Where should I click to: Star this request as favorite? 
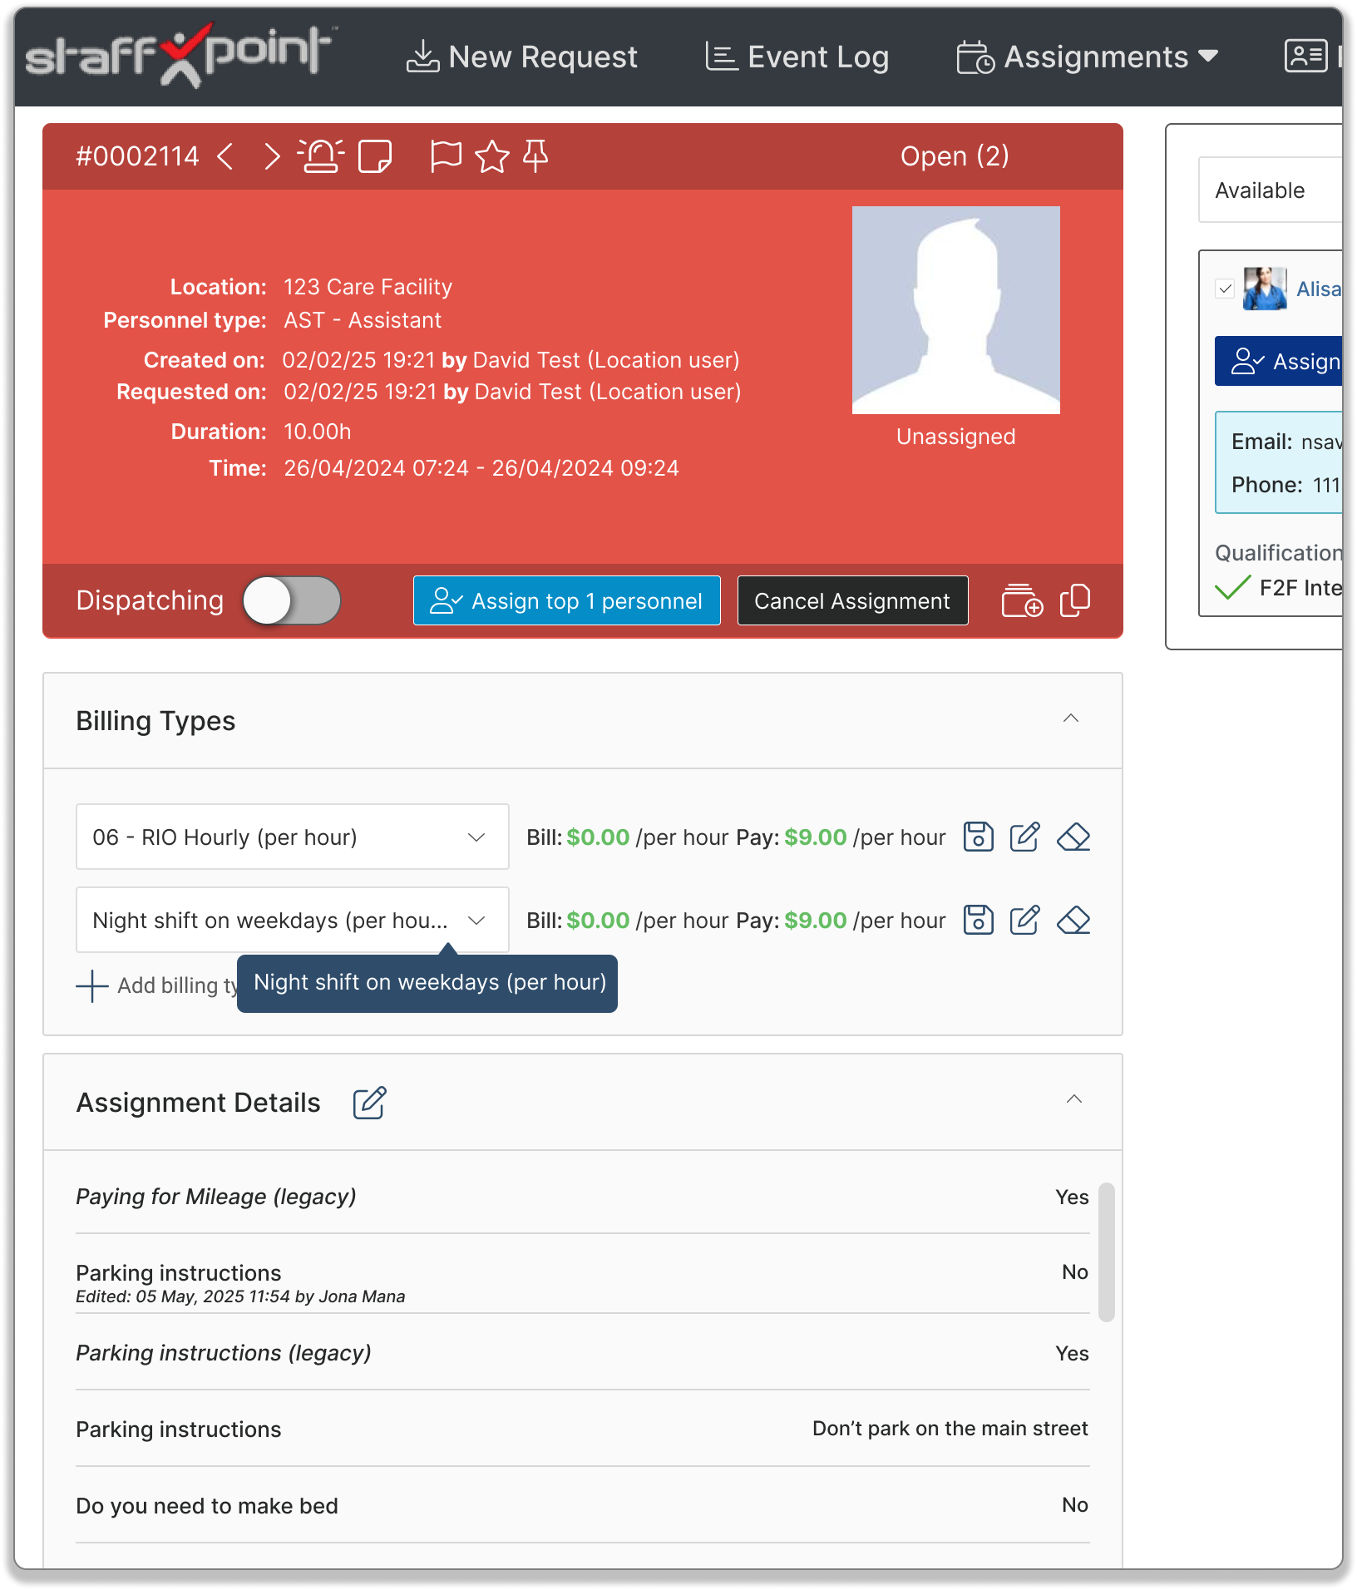[492, 156]
